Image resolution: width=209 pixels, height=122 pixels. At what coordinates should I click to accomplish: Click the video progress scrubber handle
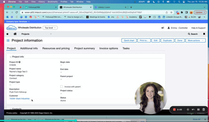coord(76,120)
